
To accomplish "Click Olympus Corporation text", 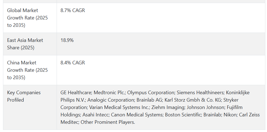I will (151, 93).
